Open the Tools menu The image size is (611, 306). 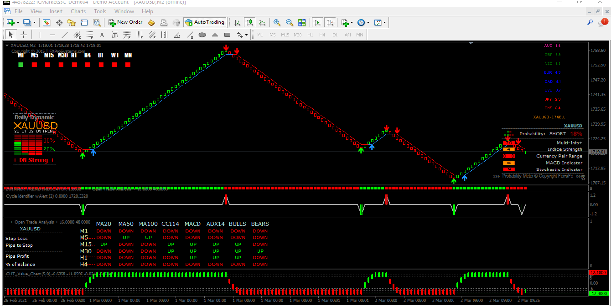point(100,11)
